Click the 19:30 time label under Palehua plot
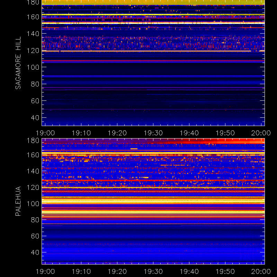Screen dimensions: 277x277 [x=153, y=271]
